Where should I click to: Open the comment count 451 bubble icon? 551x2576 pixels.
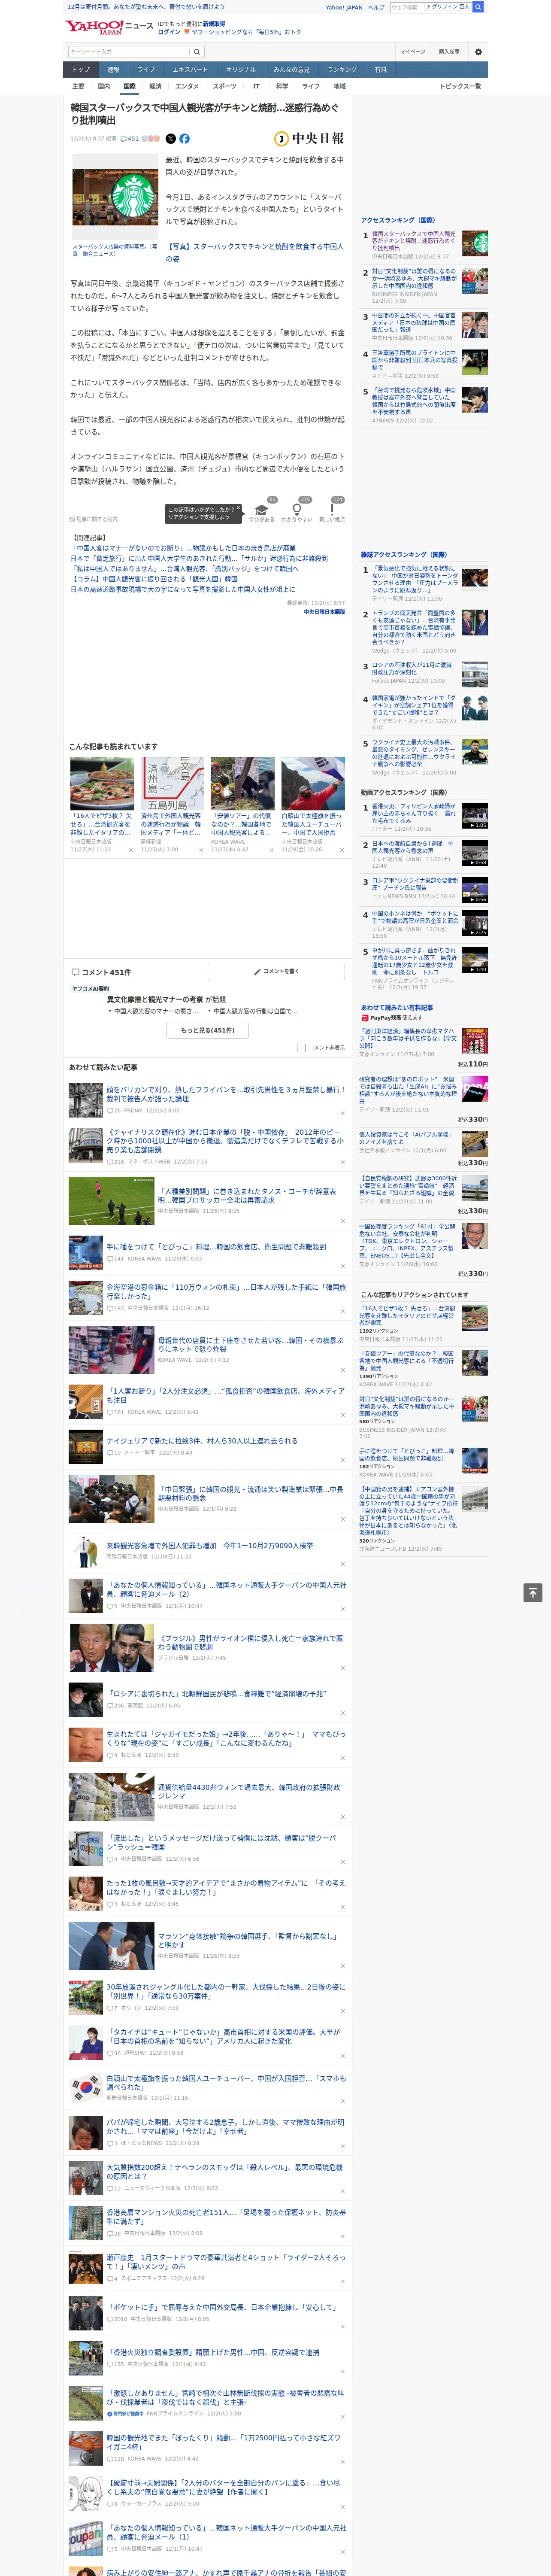pos(131,139)
